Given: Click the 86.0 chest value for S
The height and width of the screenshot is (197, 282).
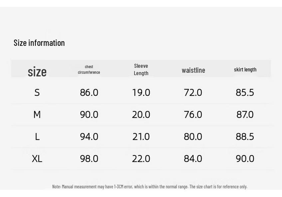Looking at the screenshot, I should pos(89,93).
